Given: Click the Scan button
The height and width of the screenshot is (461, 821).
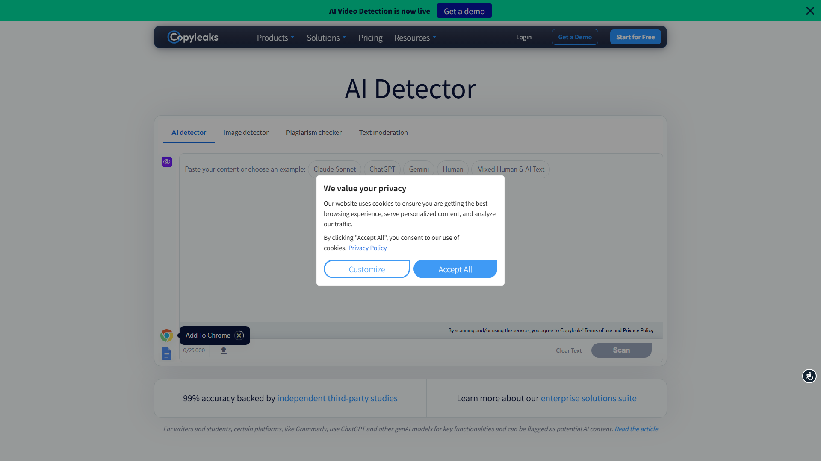Looking at the screenshot, I should click(x=621, y=350).
